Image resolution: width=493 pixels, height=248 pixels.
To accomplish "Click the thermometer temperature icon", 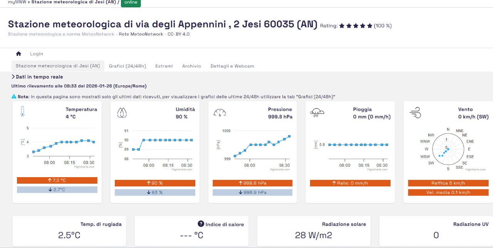I will [x=23, y=112].
